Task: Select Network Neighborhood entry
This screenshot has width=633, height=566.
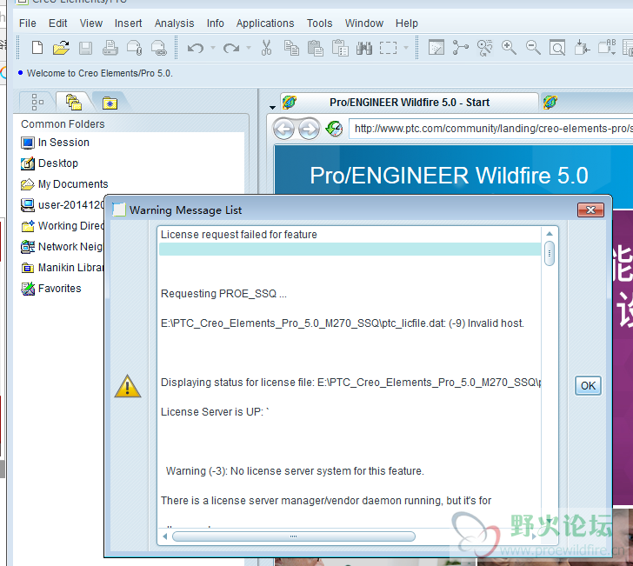Action: (x=63, y=247)
